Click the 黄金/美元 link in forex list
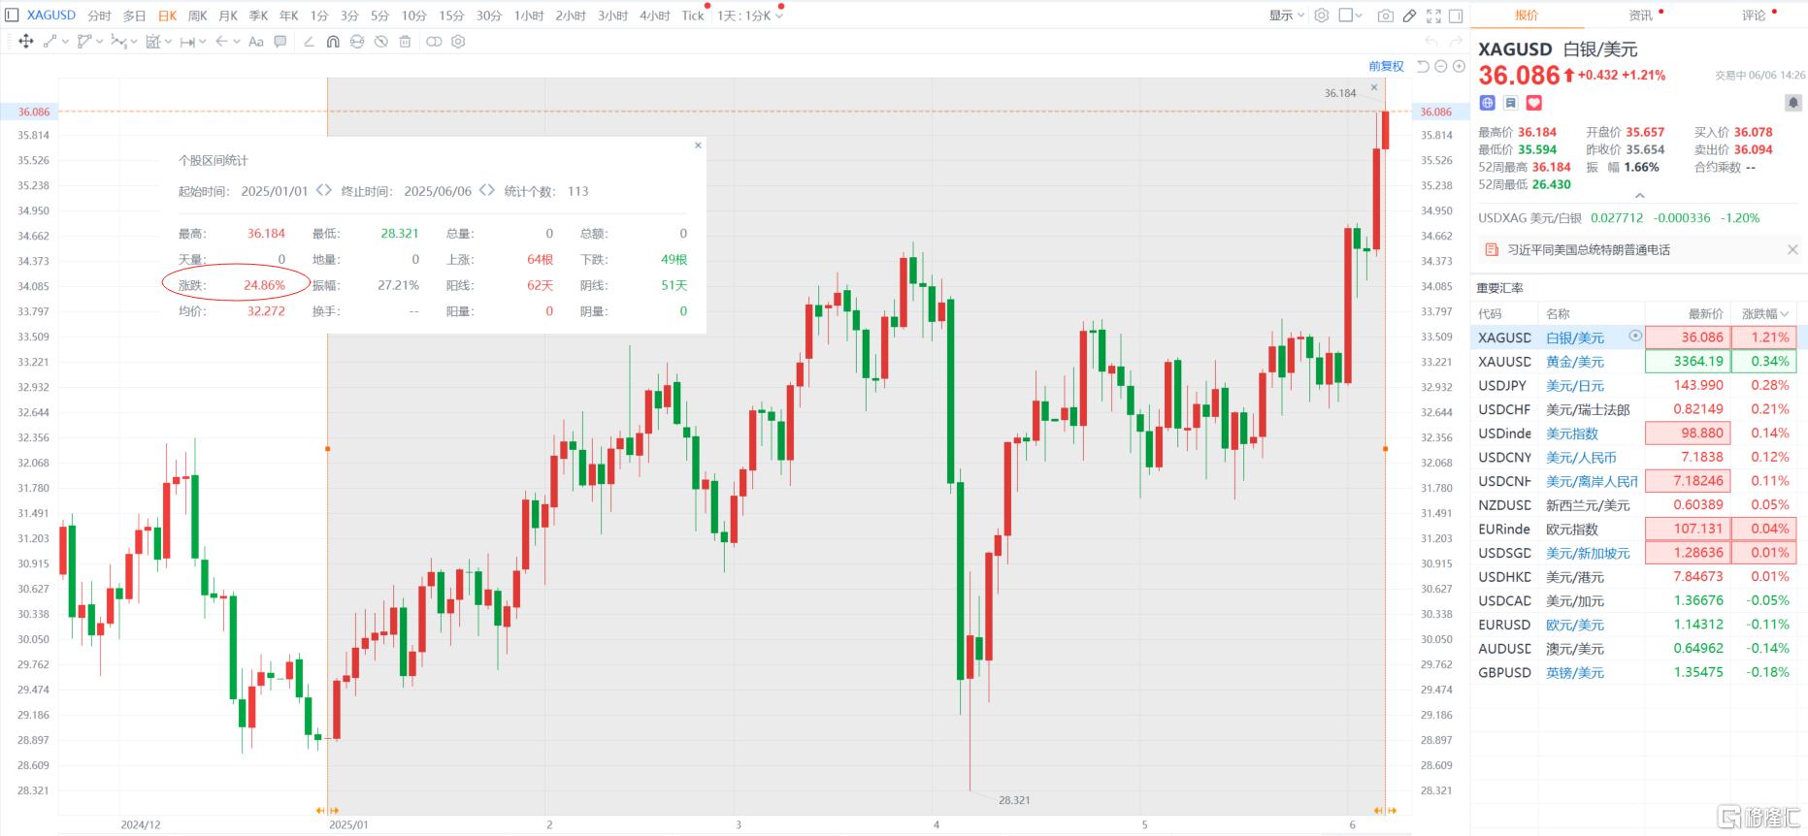This screenshot has height=836, width=1808. click(1574, 362)
